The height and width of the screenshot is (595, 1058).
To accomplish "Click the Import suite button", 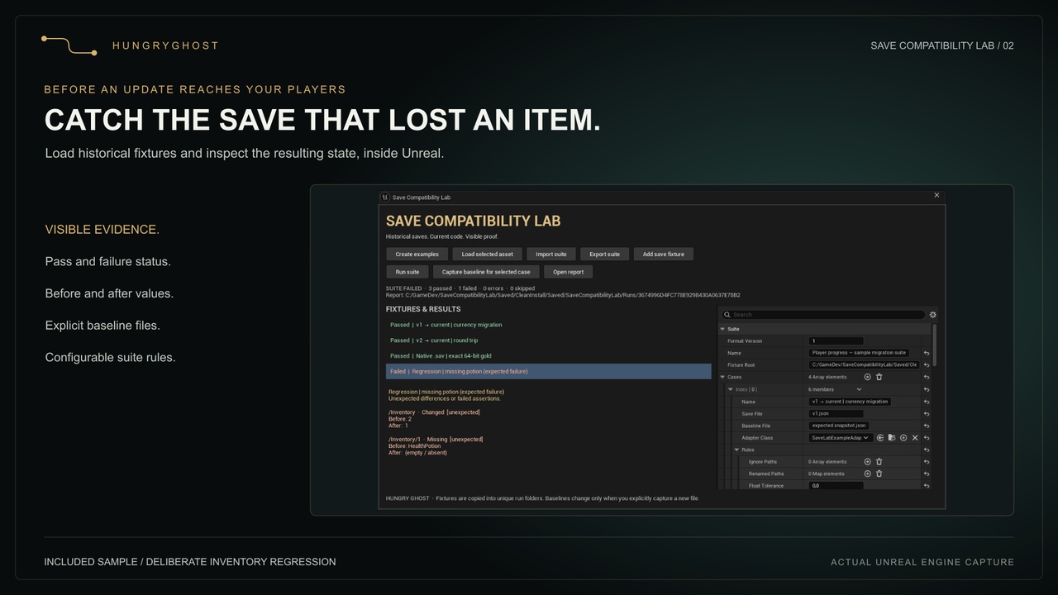I will click(x=551, y=255).
